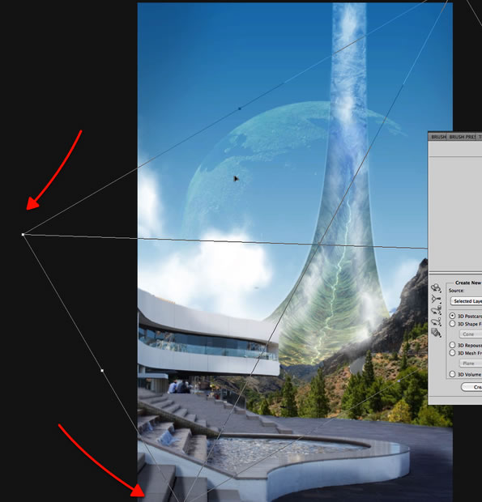Select the 3D Shape From Preset radio option
Image resolution: width=482 pixels, height=502 pixels.
click(x=452, y=324)
